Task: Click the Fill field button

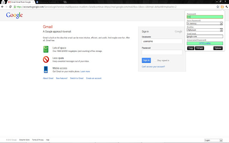Action: [199, 48]
